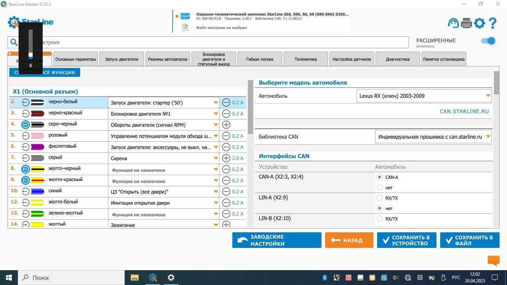Click the НАЗАД button
The height and width of the screenshot is (285, 507).
click(349, 240)
